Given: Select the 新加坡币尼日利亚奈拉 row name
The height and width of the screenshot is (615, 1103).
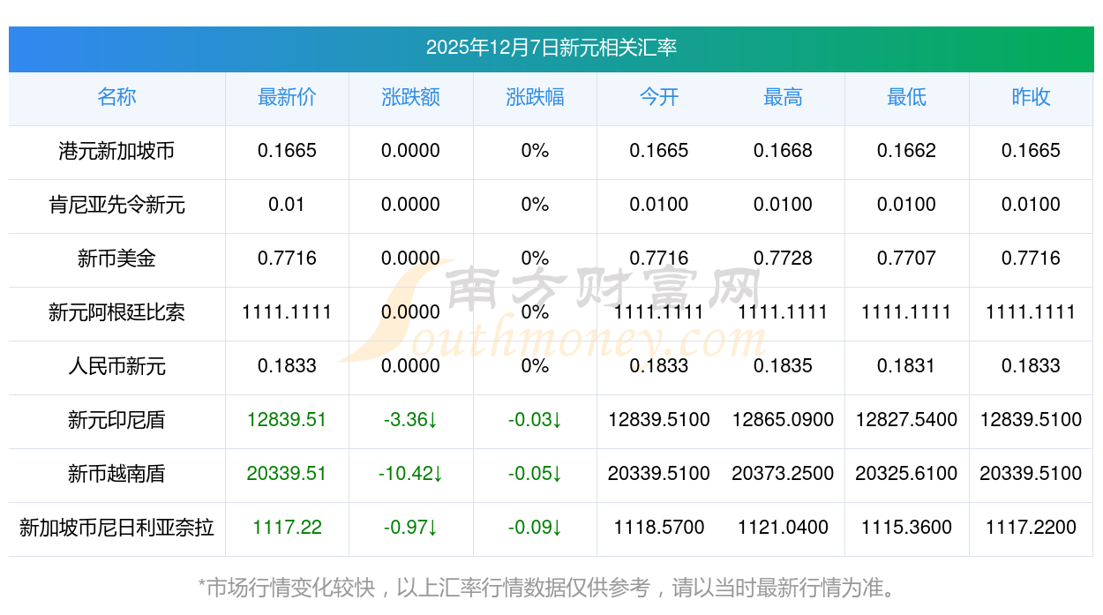Looking at the screenshot, I should [116, 528].
